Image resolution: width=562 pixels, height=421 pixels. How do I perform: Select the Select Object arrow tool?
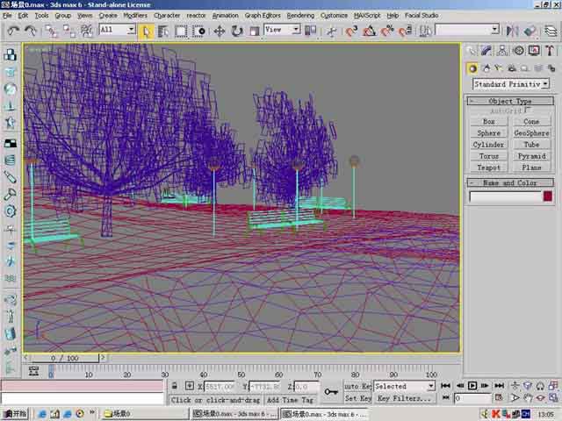point(147,31)
